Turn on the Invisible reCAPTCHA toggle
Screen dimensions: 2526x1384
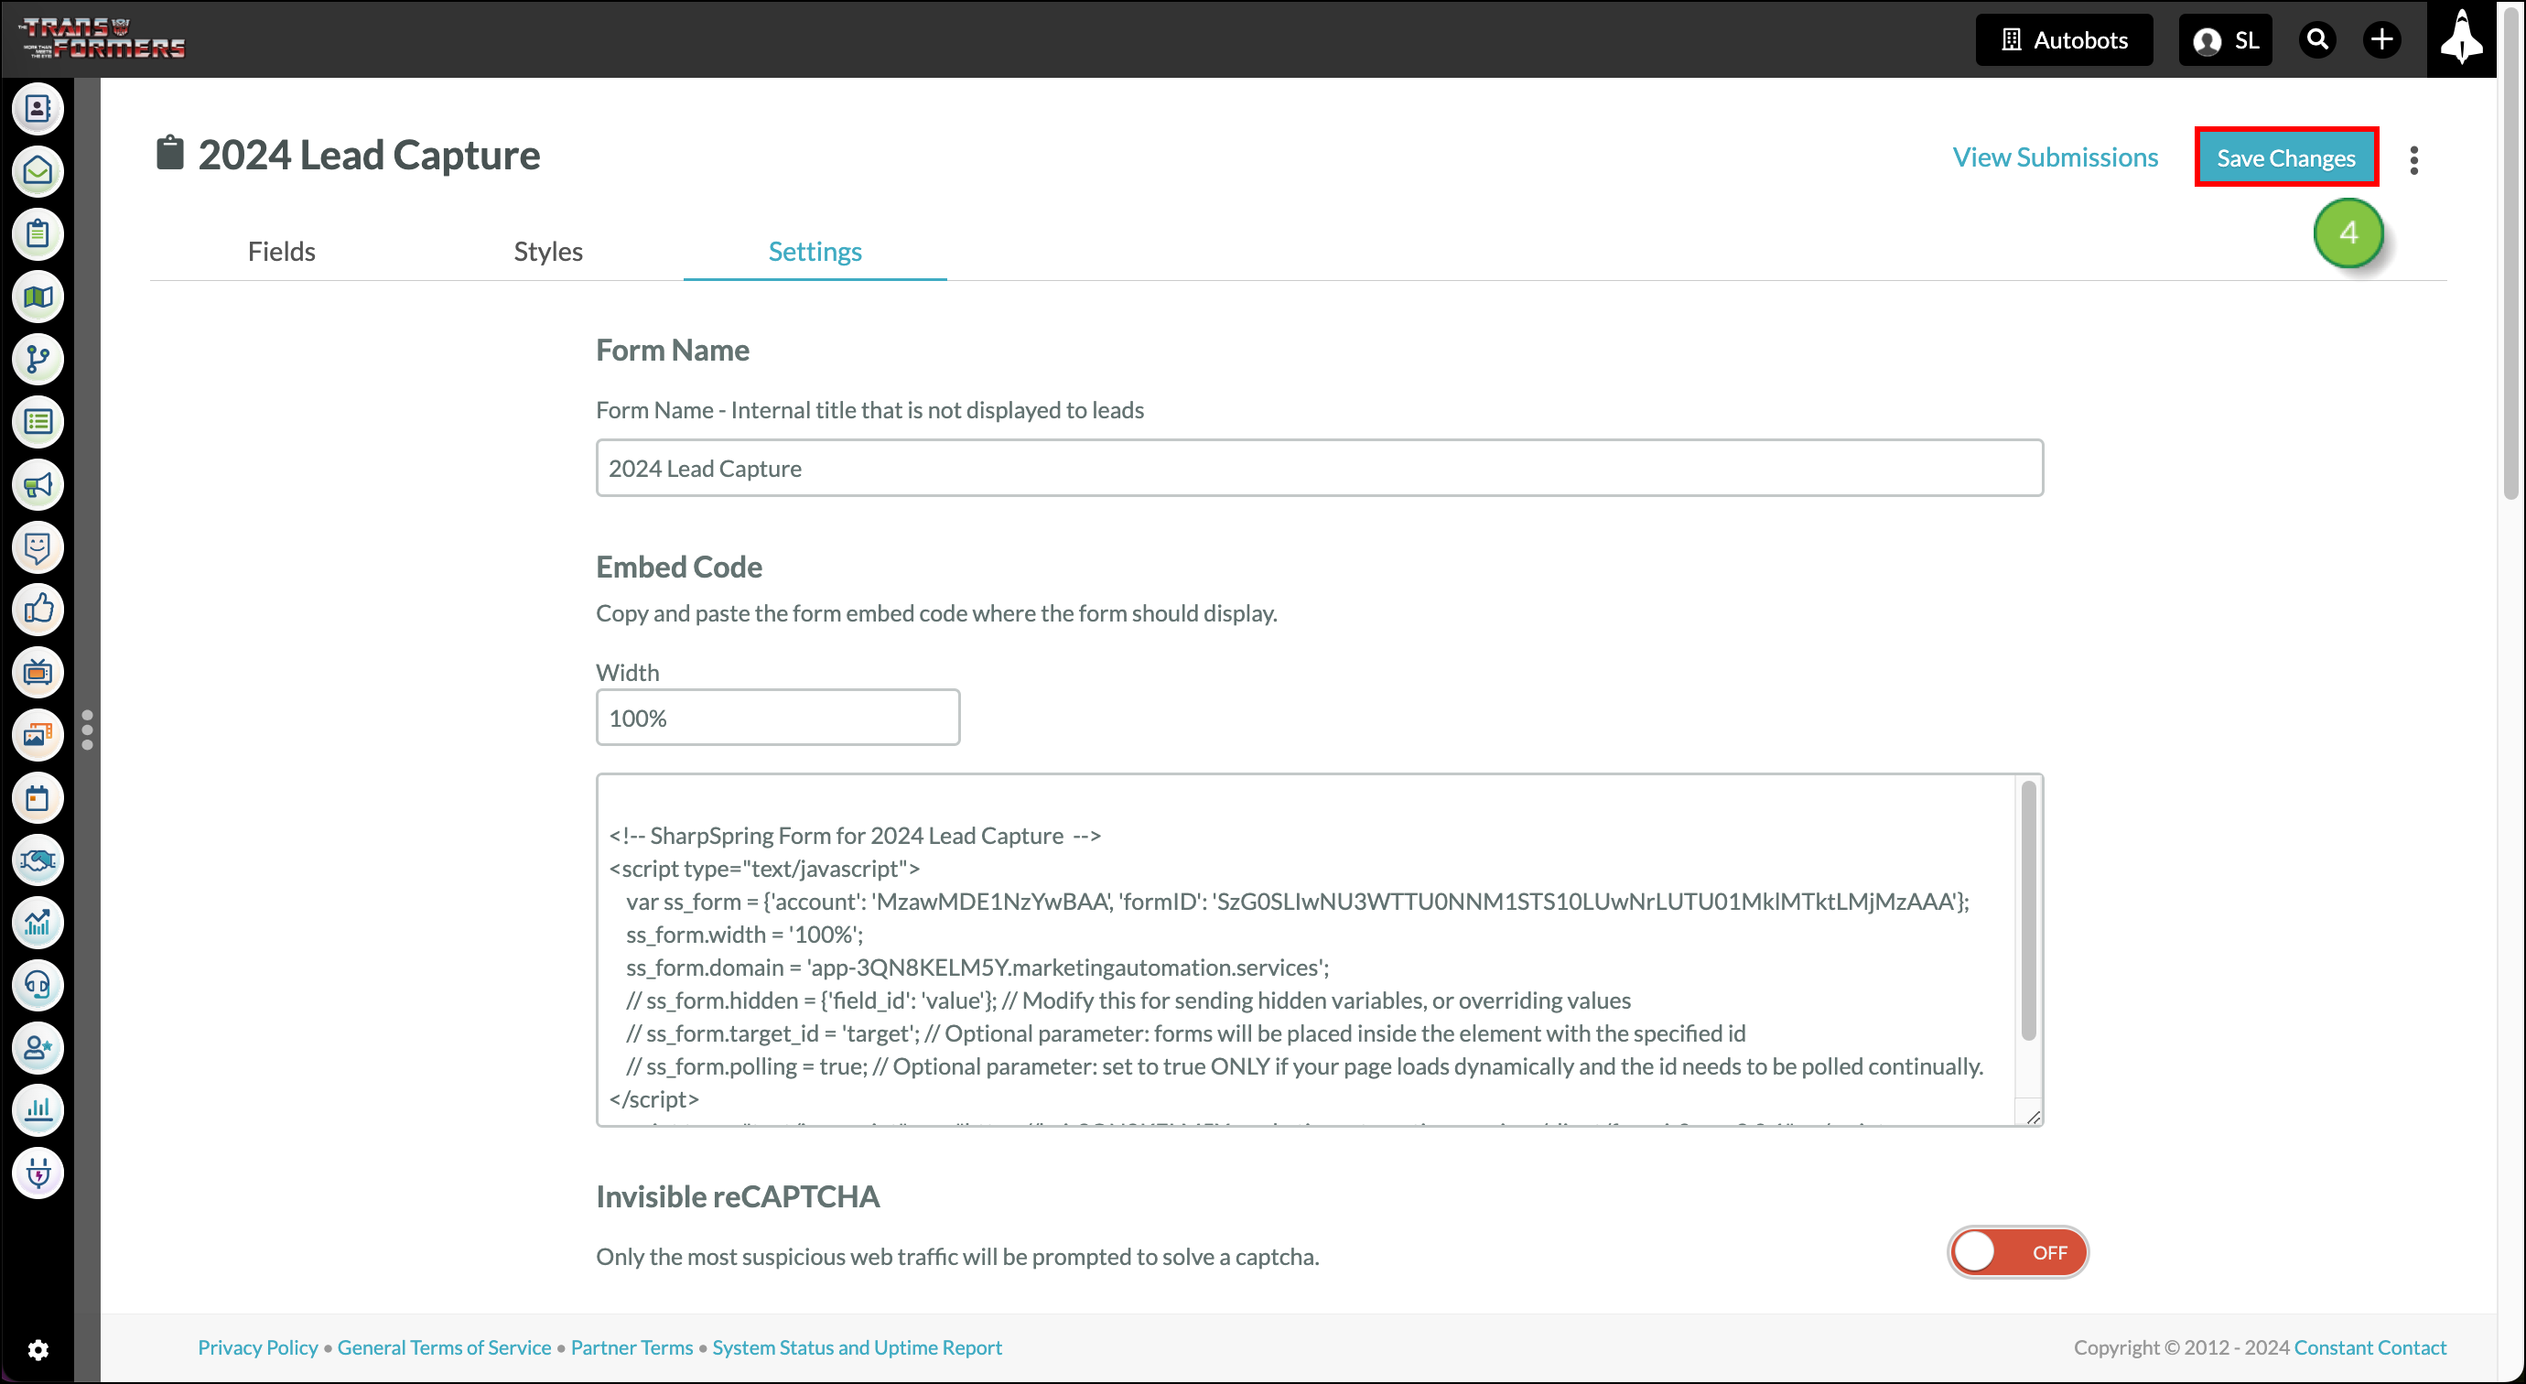coord(2017,1252)
